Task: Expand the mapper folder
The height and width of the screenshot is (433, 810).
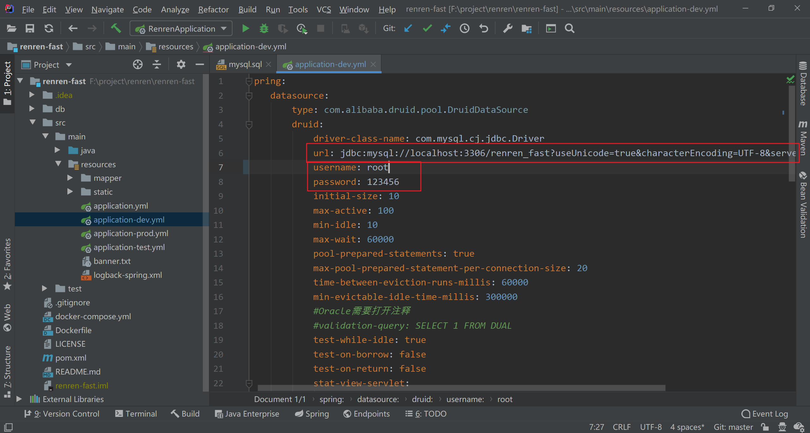Action: (x=70, y=178)
